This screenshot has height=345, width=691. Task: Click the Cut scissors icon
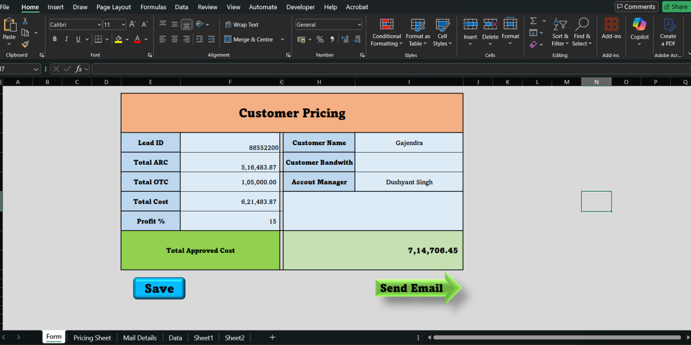click(25, 21)
